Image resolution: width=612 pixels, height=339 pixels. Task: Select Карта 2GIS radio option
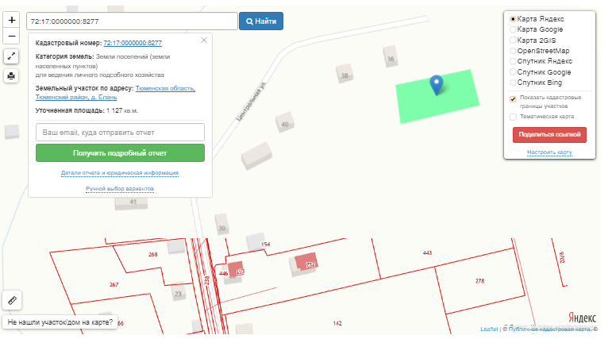[x=513, y=40]
